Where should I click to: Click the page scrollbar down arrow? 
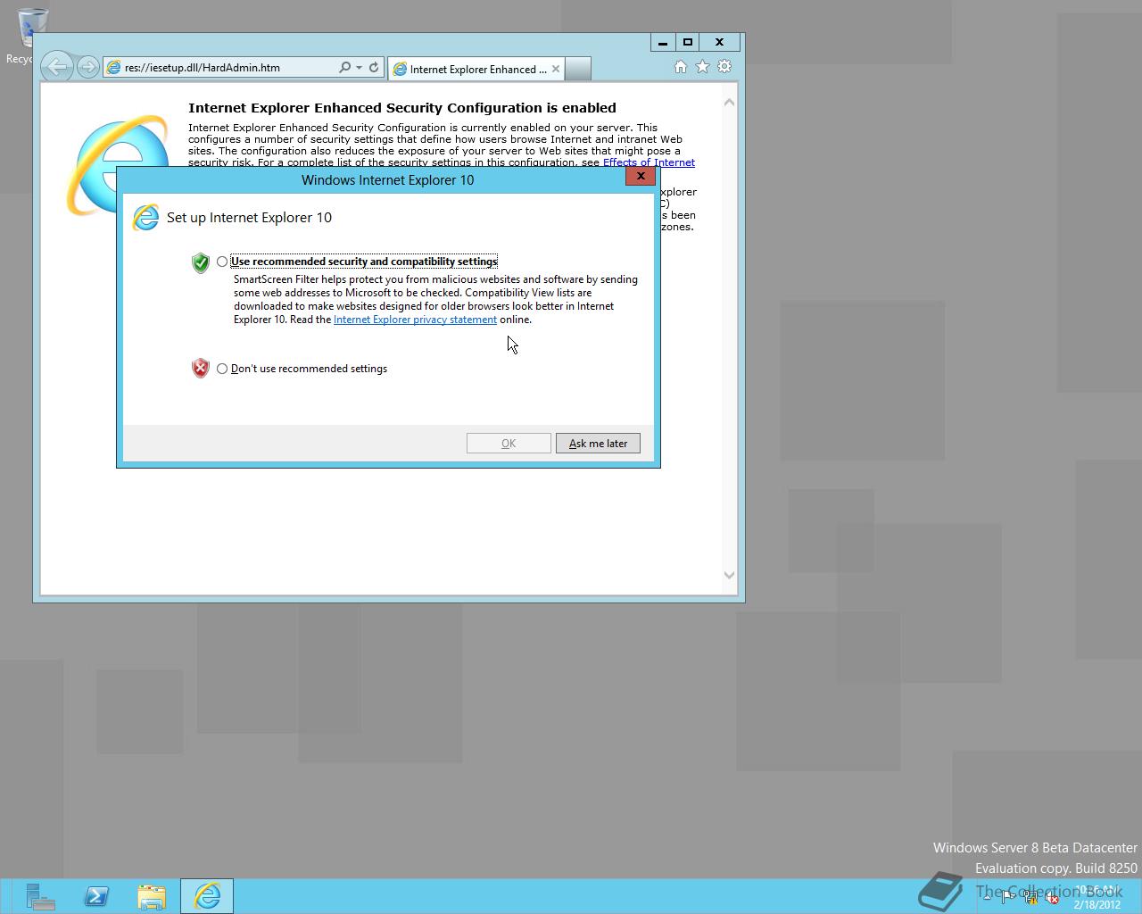(729, 576)
